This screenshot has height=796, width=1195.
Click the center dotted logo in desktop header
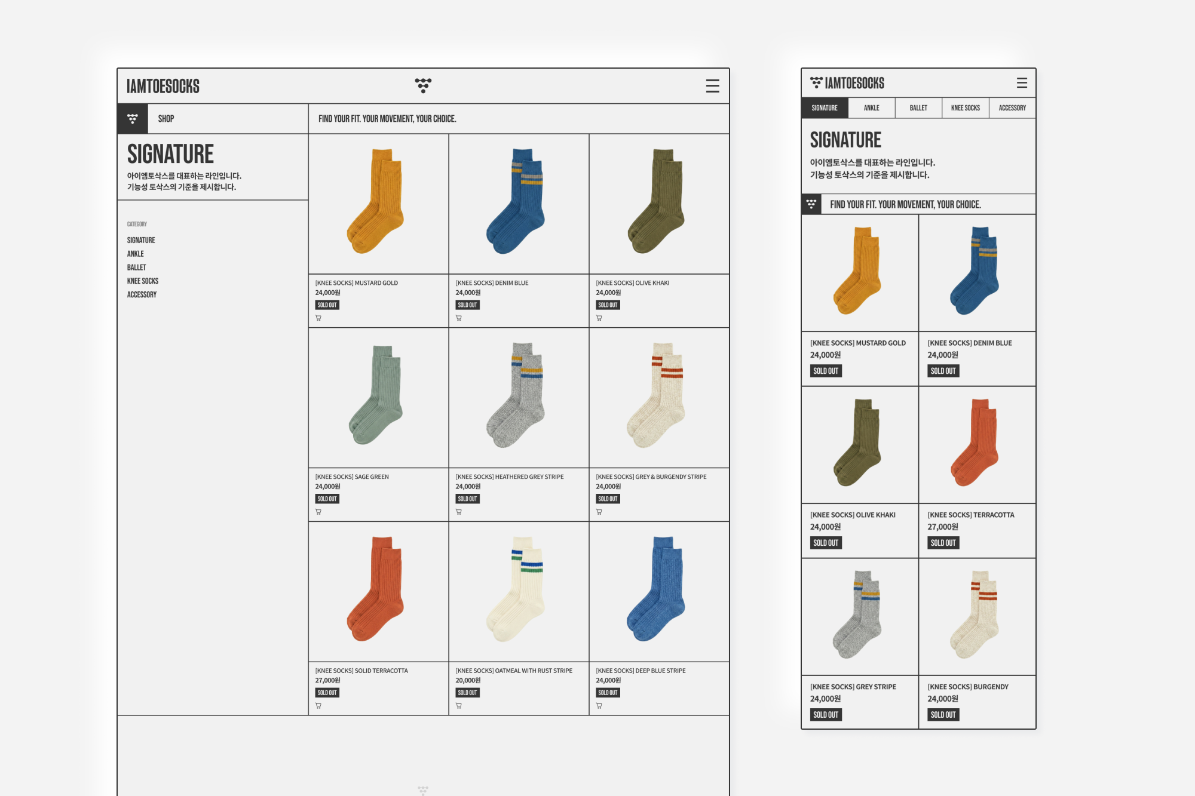point(423,85)
